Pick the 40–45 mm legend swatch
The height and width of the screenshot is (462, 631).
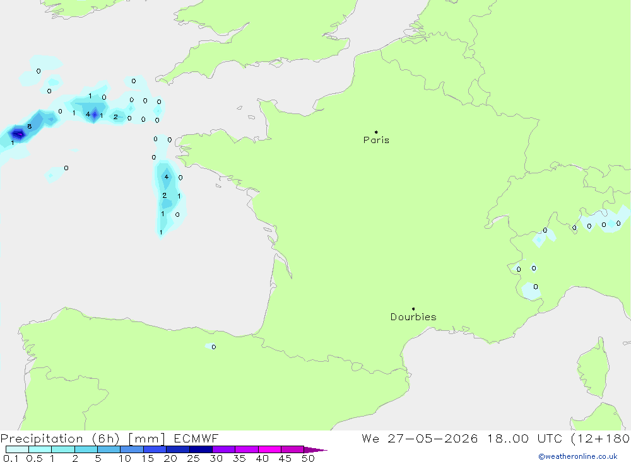[x=269, y=449]
